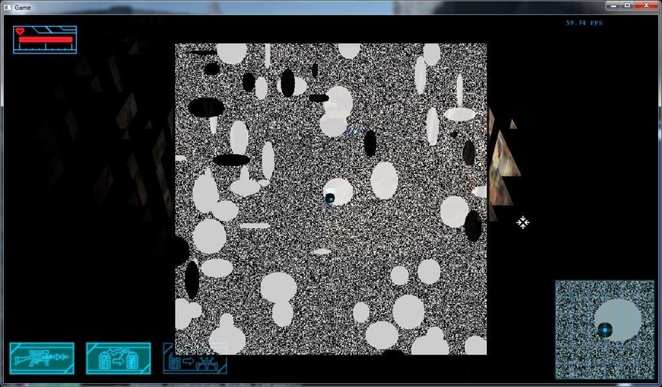
Task: Click the player marker on the minimap
Action: [605, 329]
